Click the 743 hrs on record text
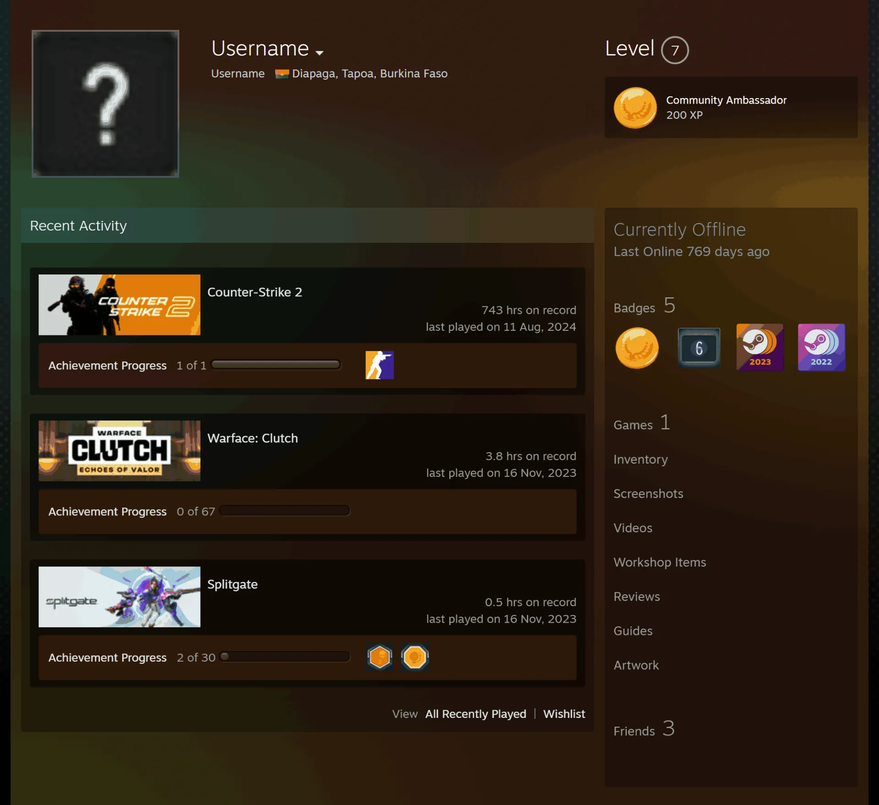The image size is (879, 805). click(529, 310)
